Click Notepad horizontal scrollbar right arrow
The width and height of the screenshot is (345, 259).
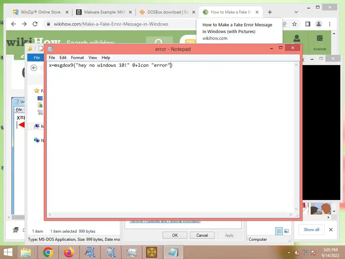point(291,214)
